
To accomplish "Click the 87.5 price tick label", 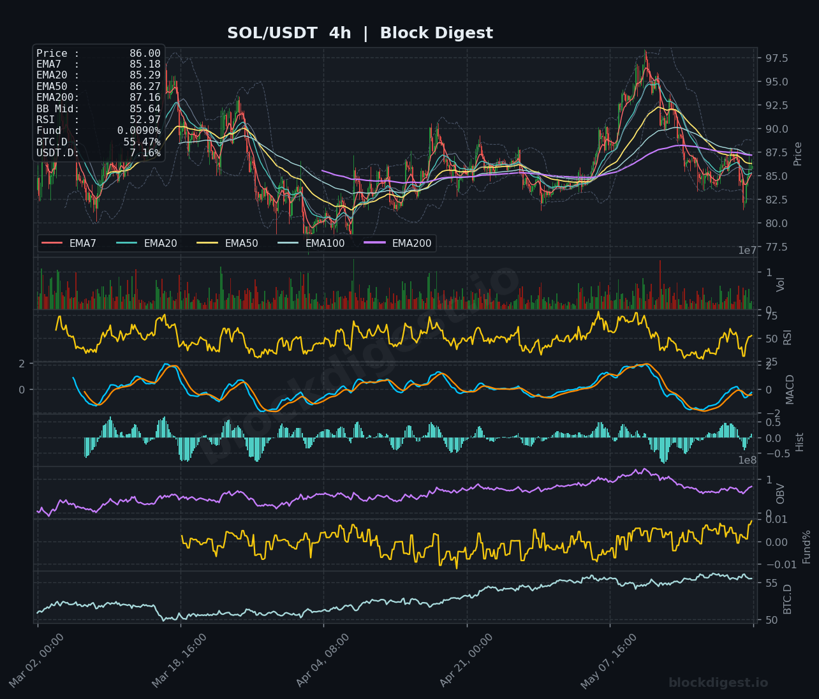I will (x=776, y=153).
